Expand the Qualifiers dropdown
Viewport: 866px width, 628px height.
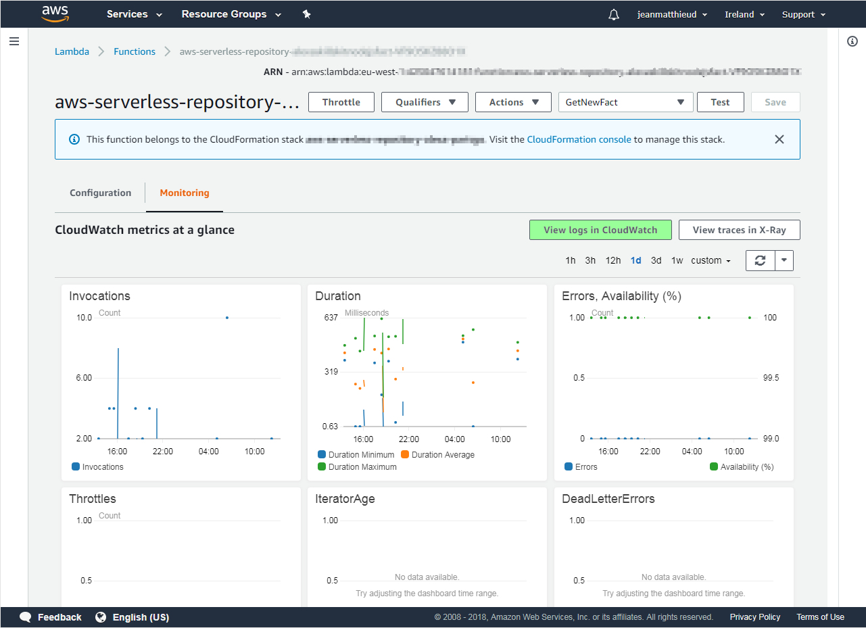click(426, 102)
